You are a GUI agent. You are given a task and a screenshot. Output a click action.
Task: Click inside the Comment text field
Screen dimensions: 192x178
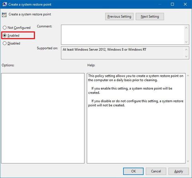123,35
